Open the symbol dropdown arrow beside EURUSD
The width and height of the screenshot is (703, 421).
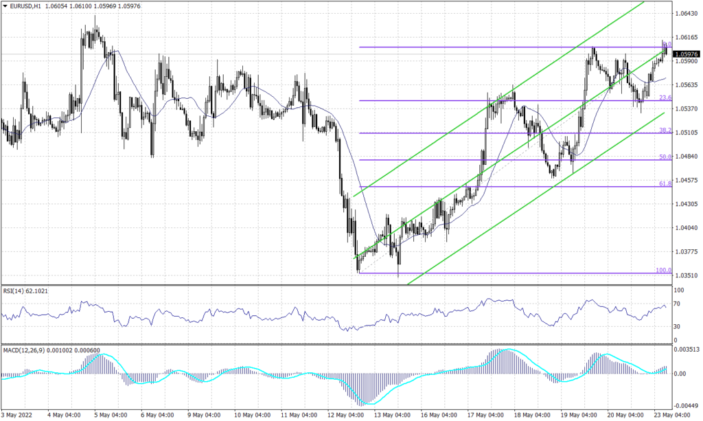(x=6, y=5)
